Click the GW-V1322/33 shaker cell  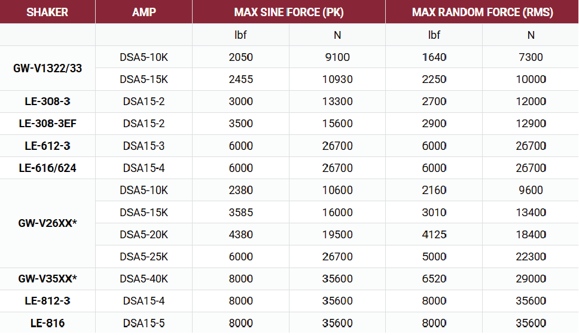pyautogui.click(x=47, y=68)
